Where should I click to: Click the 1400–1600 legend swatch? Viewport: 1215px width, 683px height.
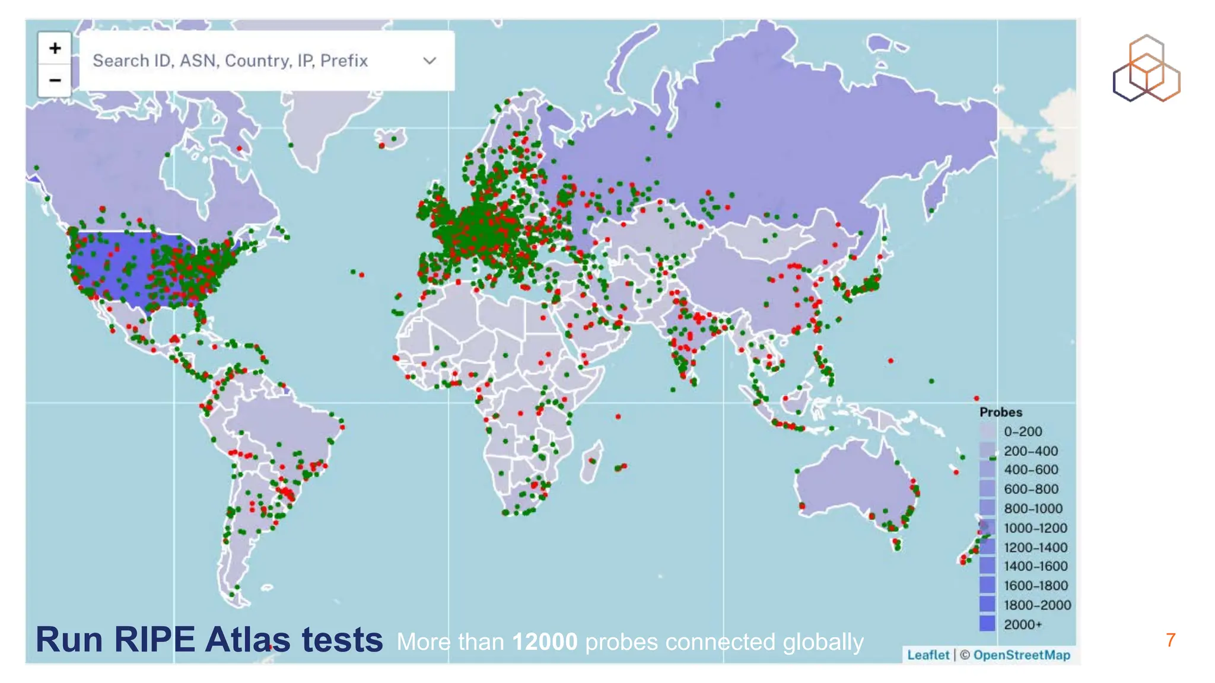click(987, 566)
